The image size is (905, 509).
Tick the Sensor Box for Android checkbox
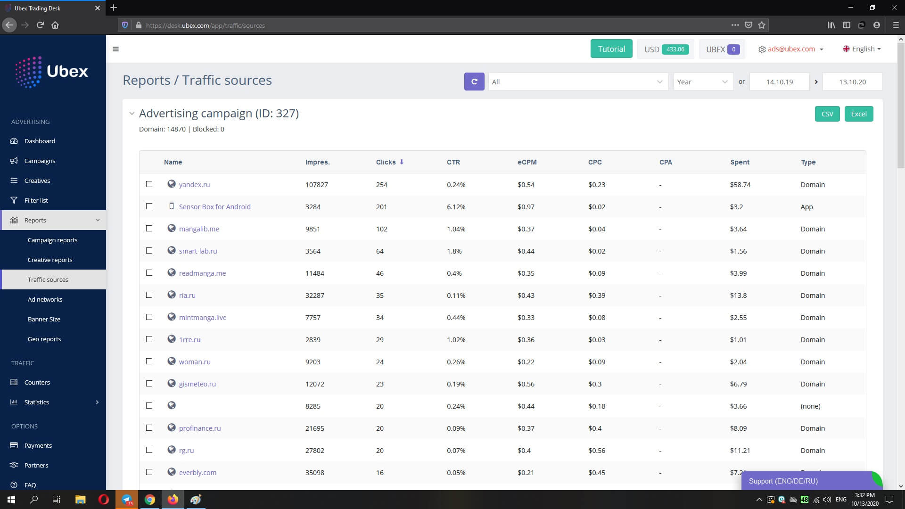(149, 206)
